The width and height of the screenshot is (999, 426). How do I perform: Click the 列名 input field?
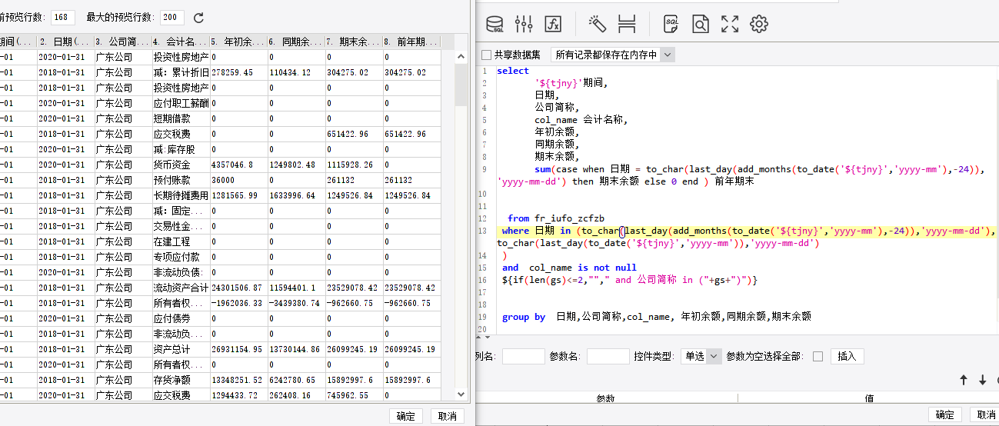(x=523, y=356)
